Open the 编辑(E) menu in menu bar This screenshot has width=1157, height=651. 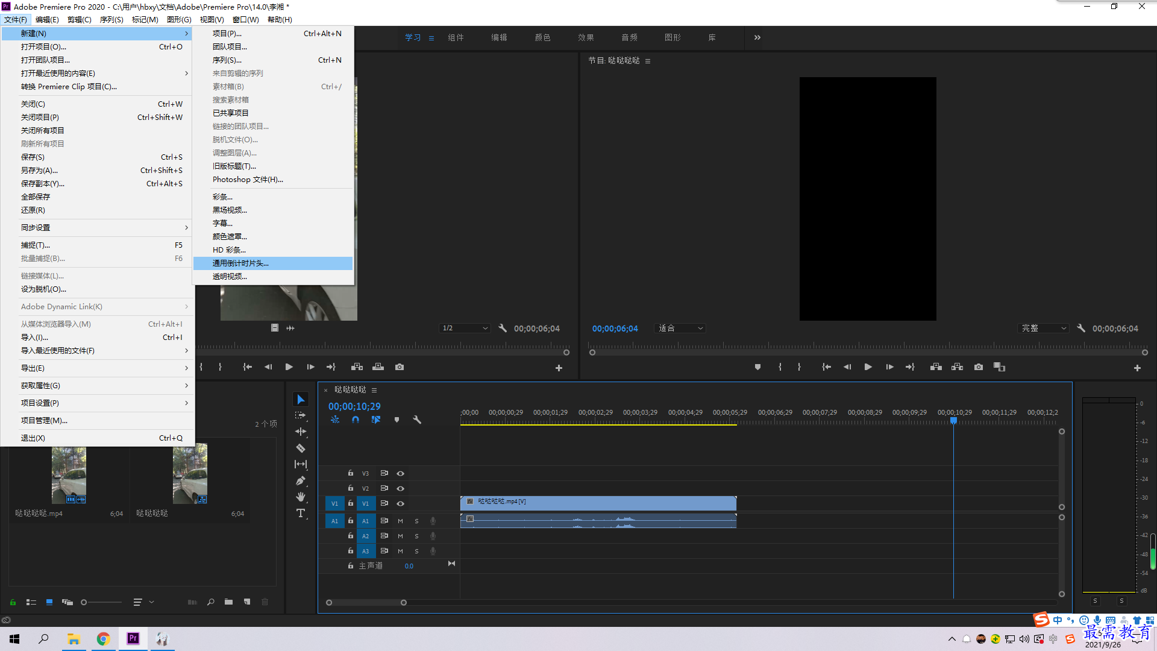click(47, 20)
